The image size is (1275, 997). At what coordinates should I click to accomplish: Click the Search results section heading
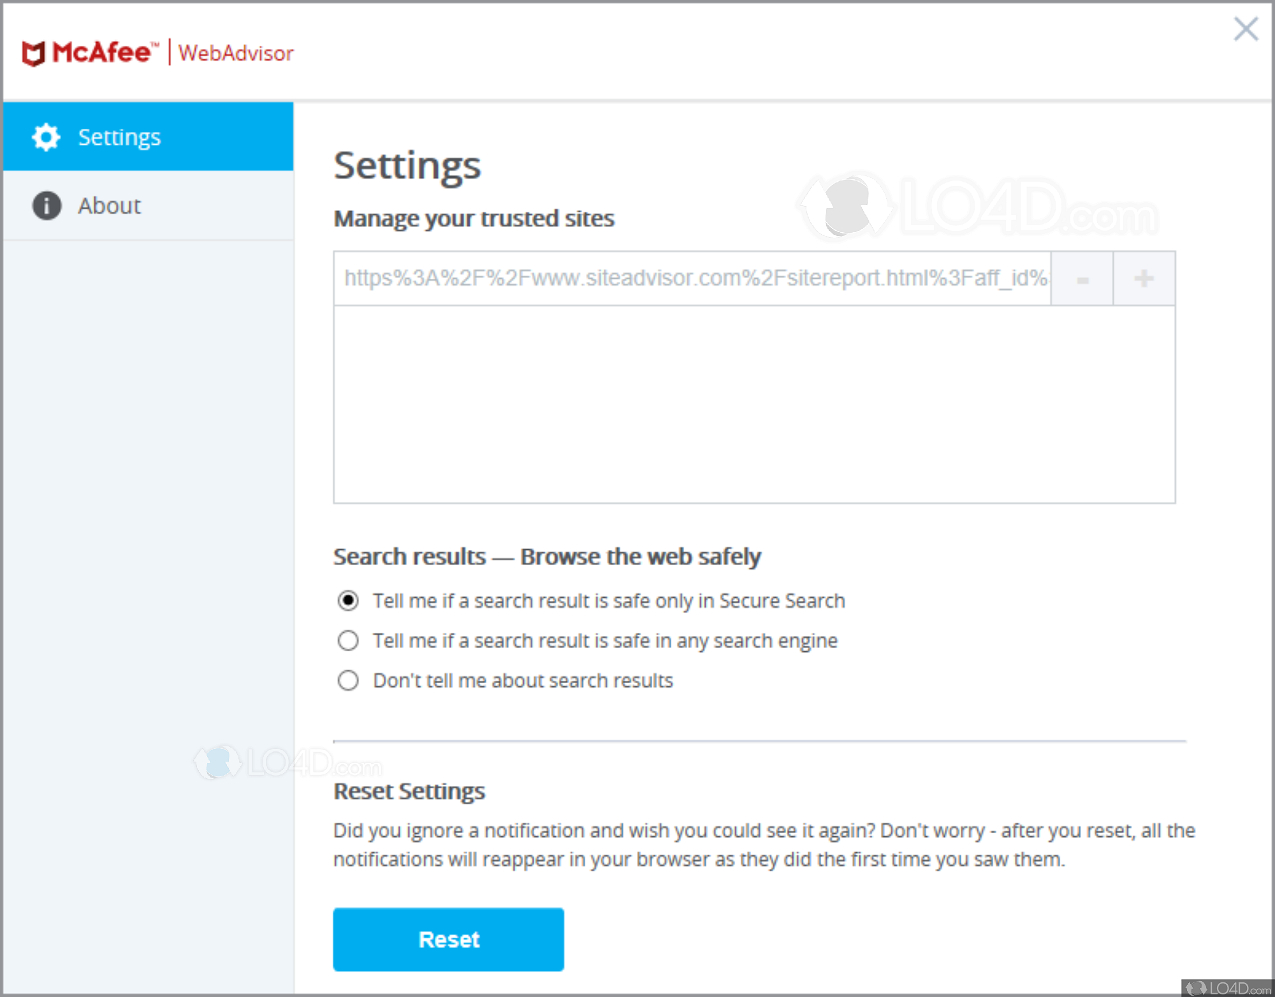click(546, 556)
